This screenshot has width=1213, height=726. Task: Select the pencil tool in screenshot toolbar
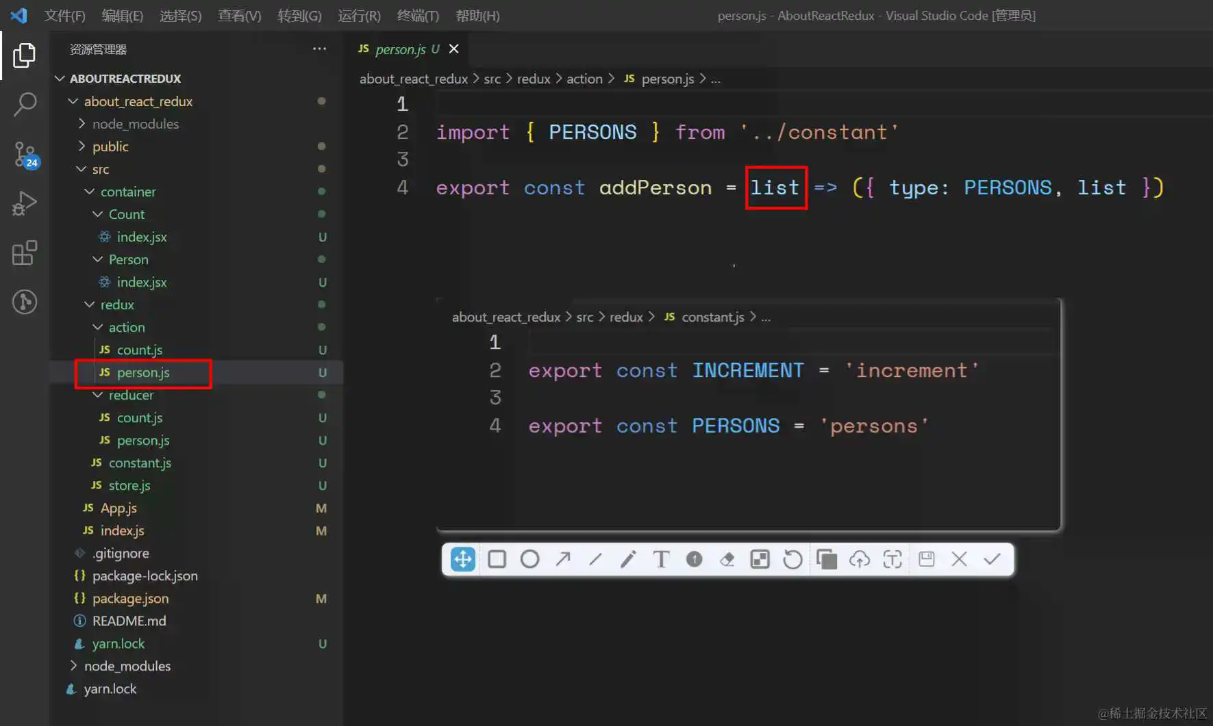tap(628, 559)
